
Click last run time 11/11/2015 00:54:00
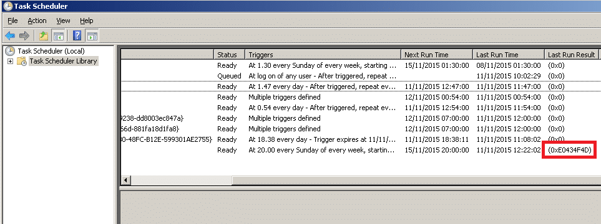(x=508, y=97)
